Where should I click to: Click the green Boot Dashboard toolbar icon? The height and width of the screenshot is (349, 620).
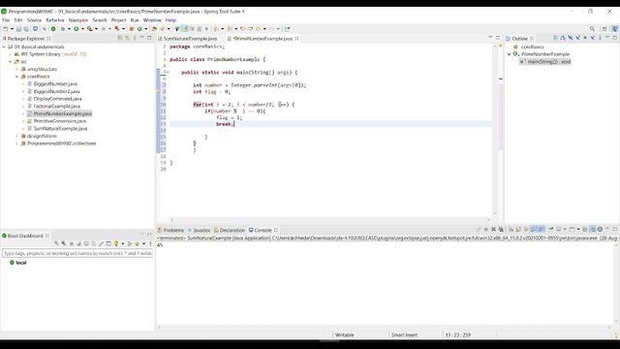(53, 29)
